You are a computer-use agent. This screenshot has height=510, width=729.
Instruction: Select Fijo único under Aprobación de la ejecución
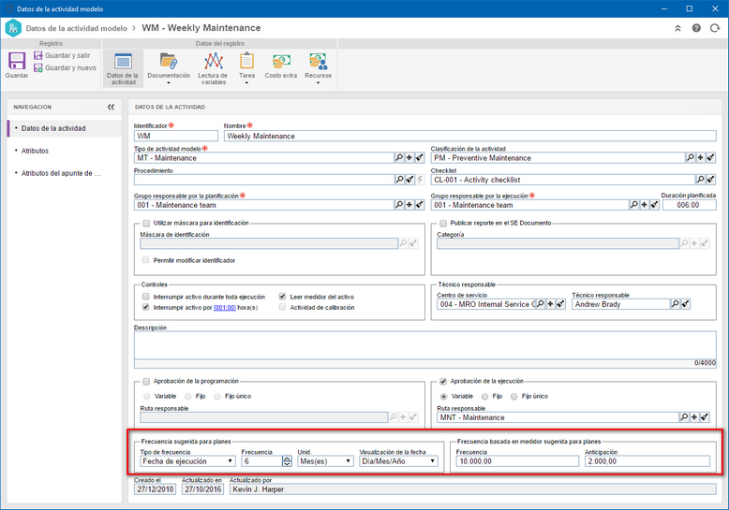(513, 397)
